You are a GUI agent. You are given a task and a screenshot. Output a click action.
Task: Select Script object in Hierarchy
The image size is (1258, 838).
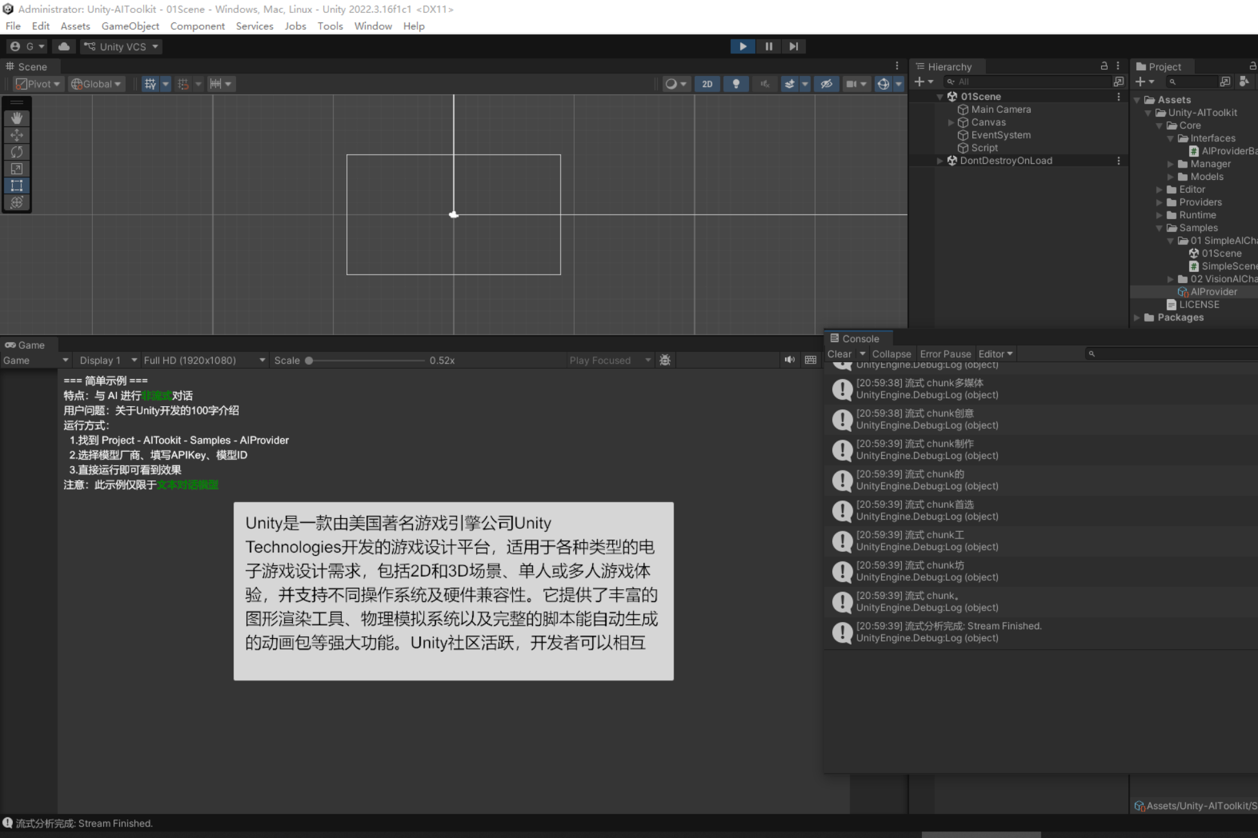[984, 148]
